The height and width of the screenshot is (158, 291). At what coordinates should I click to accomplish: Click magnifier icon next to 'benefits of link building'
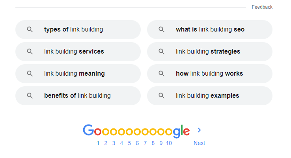30,96
